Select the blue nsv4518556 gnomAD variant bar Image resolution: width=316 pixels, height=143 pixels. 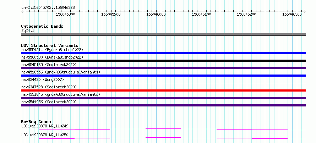click(163, 76)
